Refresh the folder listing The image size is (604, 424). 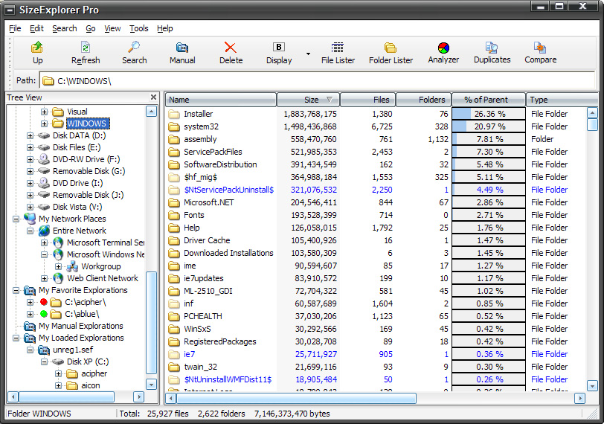point(86,52)
